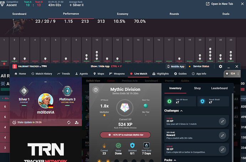The image size is (246, 162).
Task: Click the +676 XP maintain Mythic tier bar
Action: click(125, 135)
